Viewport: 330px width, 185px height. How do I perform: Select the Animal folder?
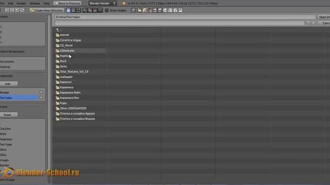coord(62,35)
